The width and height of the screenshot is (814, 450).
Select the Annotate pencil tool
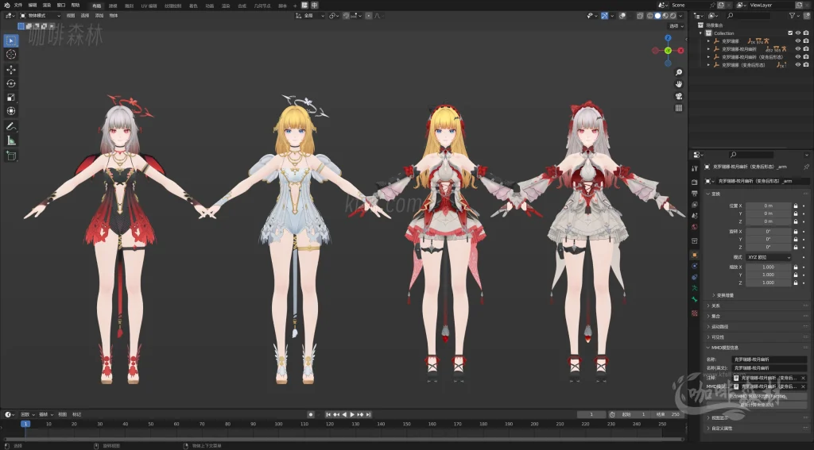11,126
